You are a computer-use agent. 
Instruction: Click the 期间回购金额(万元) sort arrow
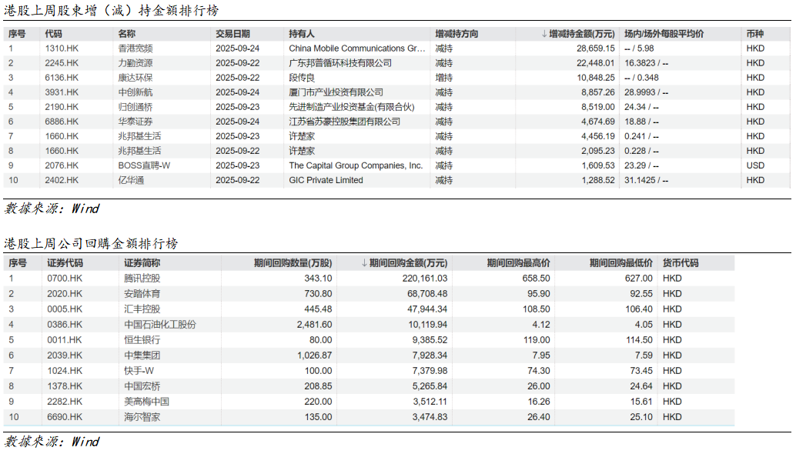365,263
